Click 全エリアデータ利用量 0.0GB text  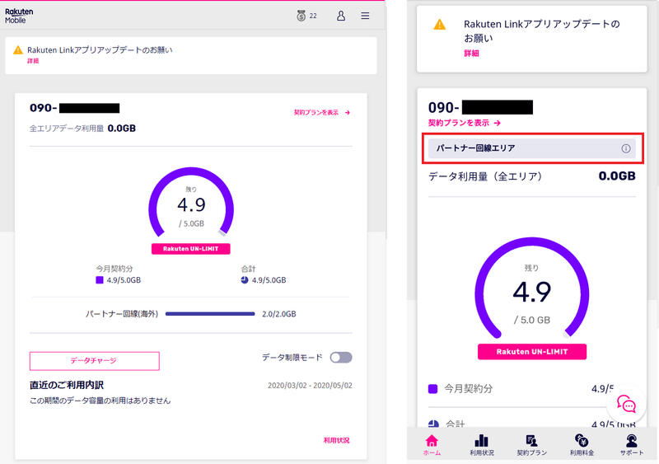pyautogui.click(x=82, y=129)
